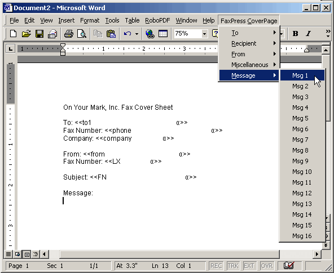This screenshot has width=334, height=273.
Task: Open the Table menu
Action: point(132,20)
